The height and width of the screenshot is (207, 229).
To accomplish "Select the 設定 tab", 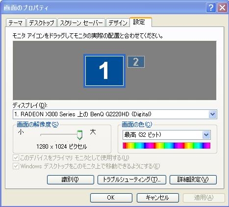I will tap(141, 22).
